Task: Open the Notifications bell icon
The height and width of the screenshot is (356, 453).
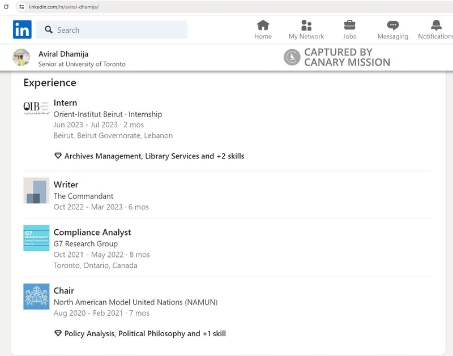Action: click(435, 25)
